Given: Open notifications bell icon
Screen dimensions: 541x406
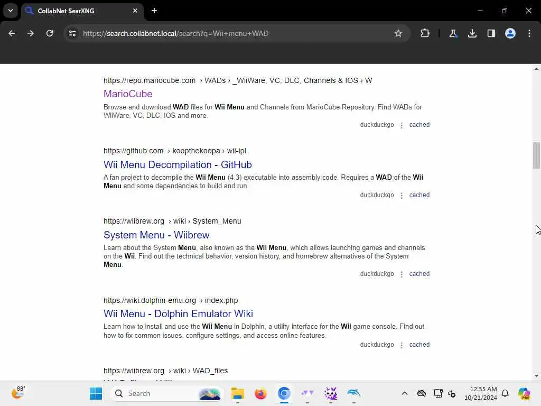Looking at the screenshot, I should pyautogui.click(x=505, y=393).
